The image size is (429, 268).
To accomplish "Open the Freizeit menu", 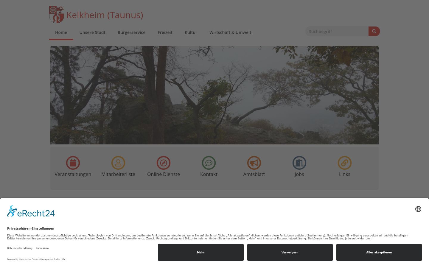I will [x=165, y=32].
